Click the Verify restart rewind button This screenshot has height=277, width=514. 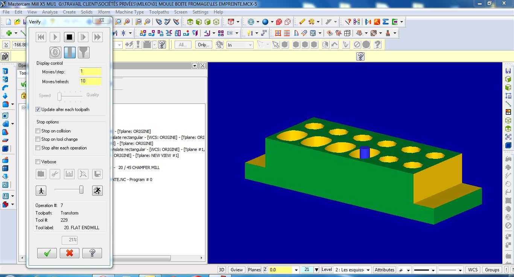[x=41, y=37]
